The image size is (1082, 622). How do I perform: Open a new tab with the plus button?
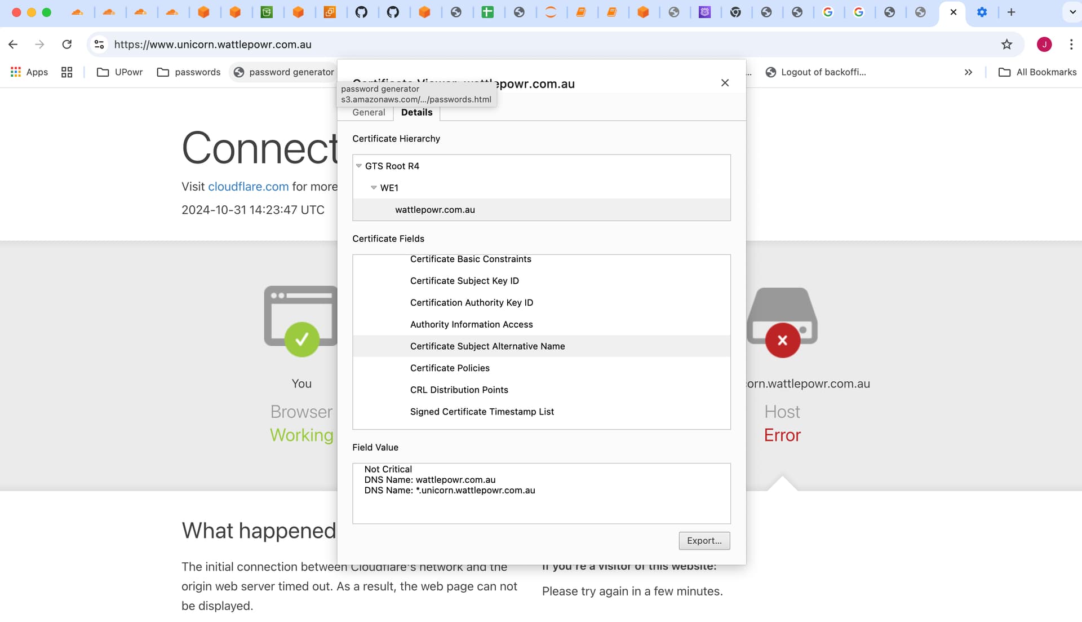tap(1011, 12)
